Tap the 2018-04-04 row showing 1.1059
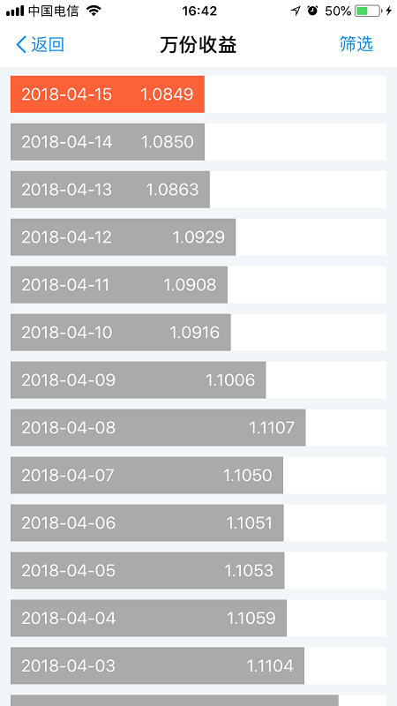397x706 pixels. coord(148,619)
